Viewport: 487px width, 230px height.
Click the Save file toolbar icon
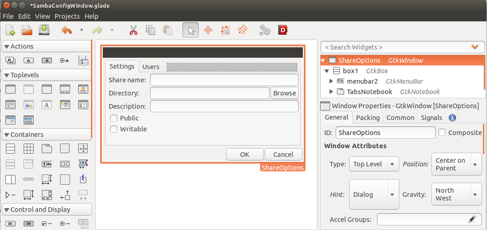(44, 30)
